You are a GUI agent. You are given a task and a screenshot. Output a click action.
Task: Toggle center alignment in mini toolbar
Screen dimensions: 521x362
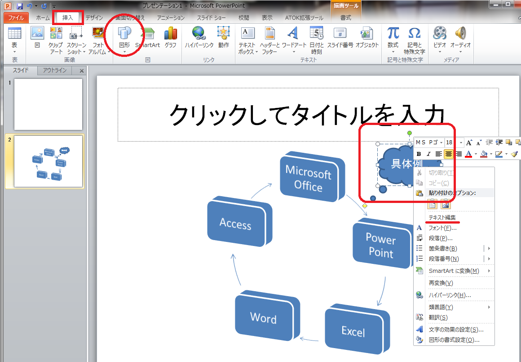tap(449, 154)
